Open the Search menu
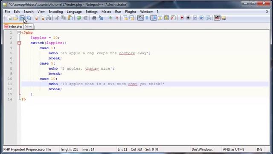This screenshot has width=273, height=154. tap(29, 12)
